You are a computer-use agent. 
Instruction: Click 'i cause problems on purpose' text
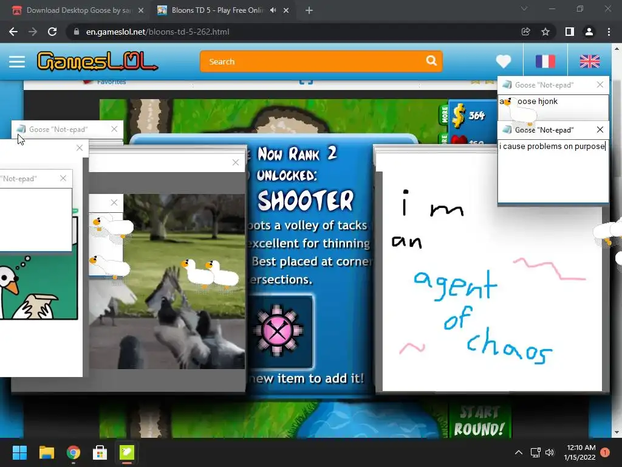pos(552,146)
